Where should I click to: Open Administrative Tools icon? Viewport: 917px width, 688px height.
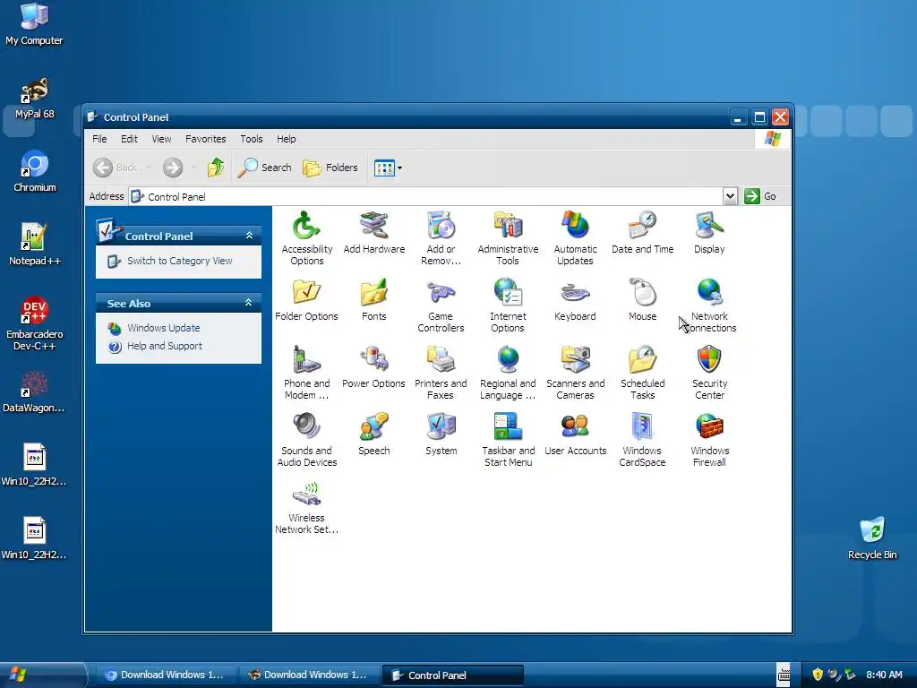click(508, 237)
